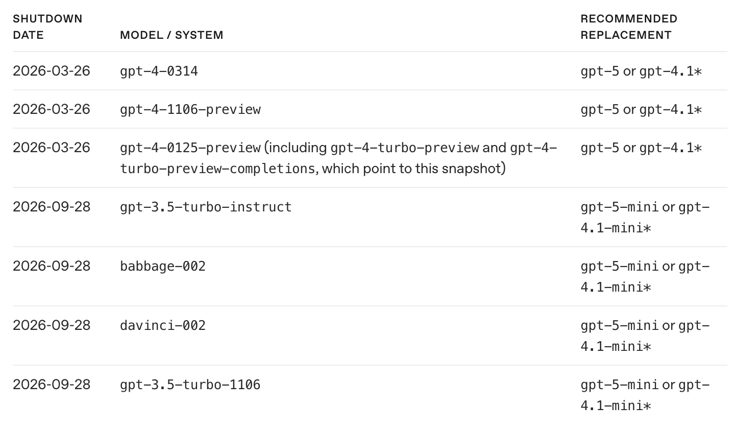Click the "Model / System" column header
The width and height of the screenshot is (735, 429).
(171, 35)
